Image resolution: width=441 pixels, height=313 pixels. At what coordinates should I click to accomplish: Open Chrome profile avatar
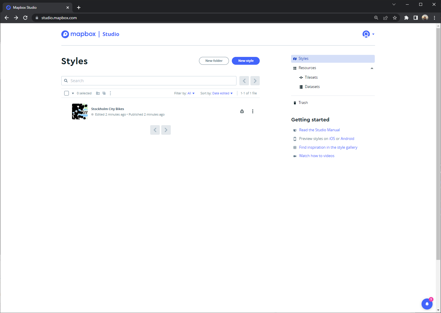click(425, 18)
